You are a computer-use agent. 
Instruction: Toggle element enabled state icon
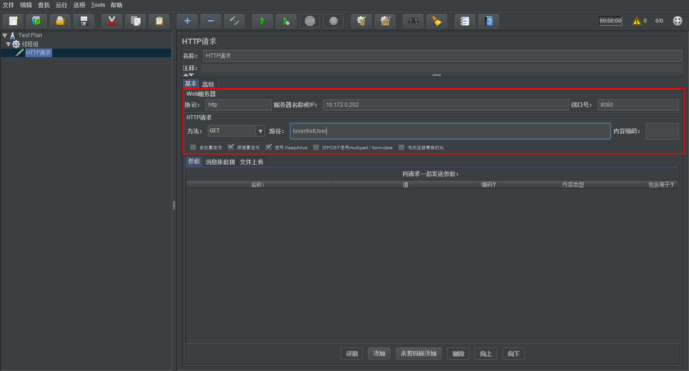tap(234, 21)
